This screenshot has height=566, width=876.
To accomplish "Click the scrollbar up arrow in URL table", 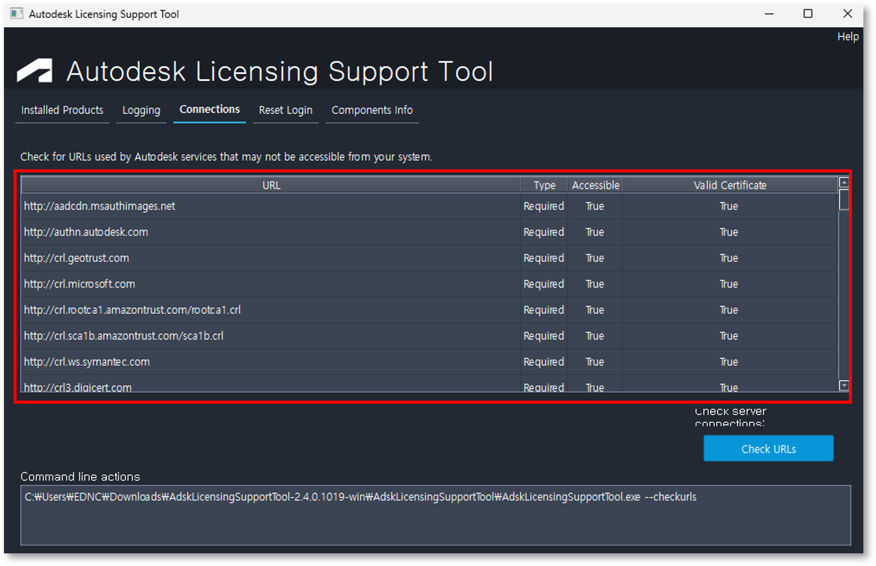I will (x=844, y=182).
